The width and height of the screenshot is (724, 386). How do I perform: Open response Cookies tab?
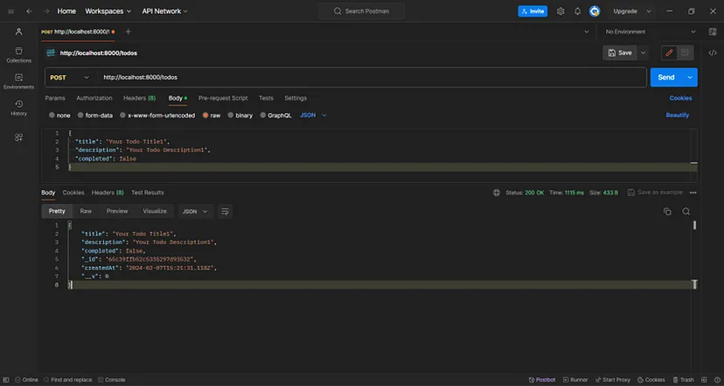tap(73, 193)
